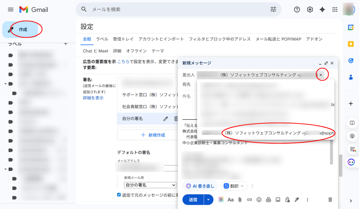Edit 自分の署名 with the pencil icon
Screen dimensions: 359x209
click(x=165, y=119)
